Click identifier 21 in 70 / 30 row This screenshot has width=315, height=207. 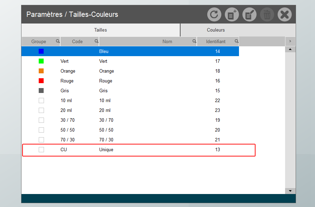coord(218,140)
